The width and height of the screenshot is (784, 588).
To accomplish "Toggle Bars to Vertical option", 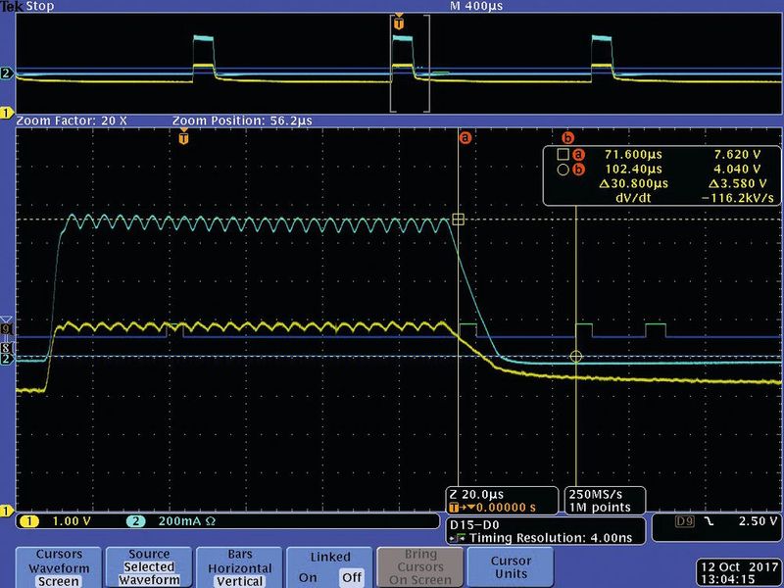I will click(x=240, y=581).
